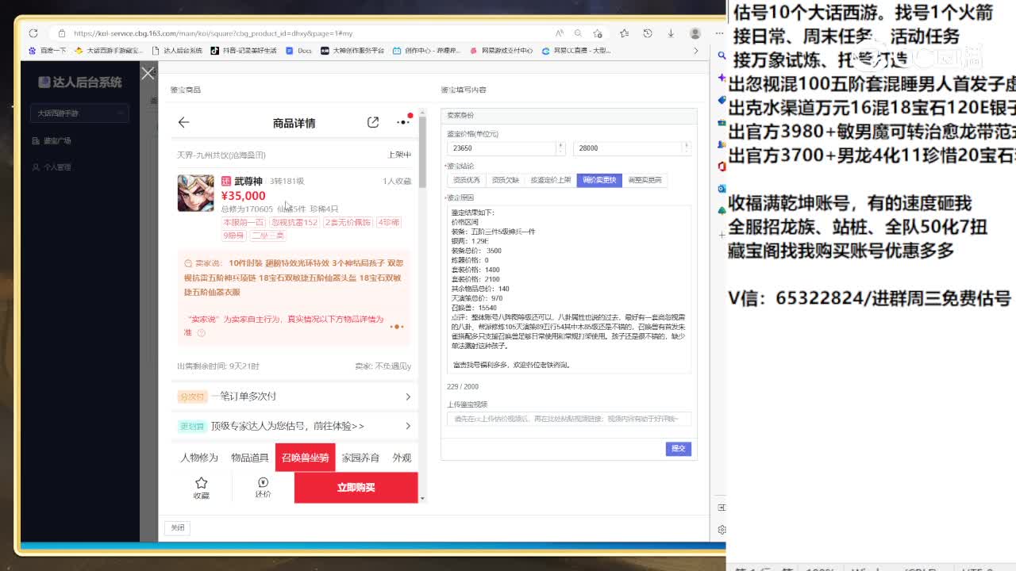Switch to 外观 tab
The image size is (1016, 571).
[x=402, y=458]
